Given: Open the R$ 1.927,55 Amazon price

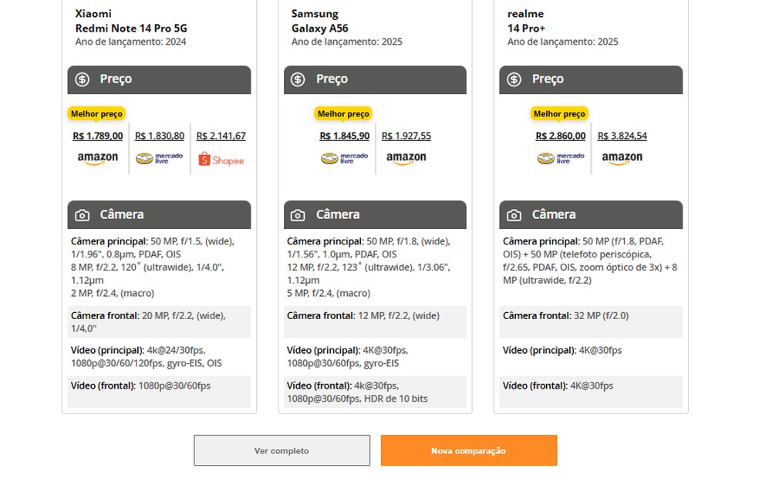Looking at the screenshot, I should 406,136.
